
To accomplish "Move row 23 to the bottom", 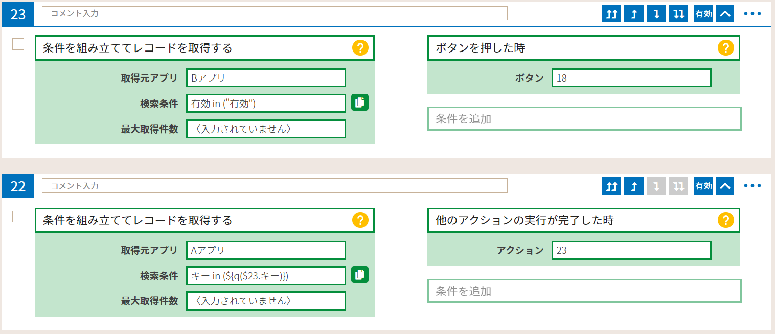I will coord(678,14).
